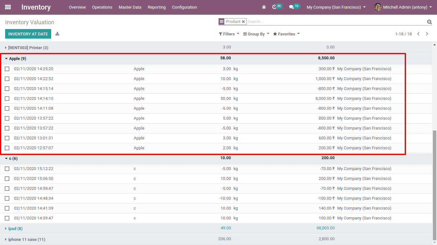Open My Company (San Francisco) company switcher

pos(336,7)
